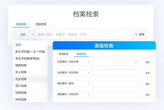Click the calendar icon in date field
The image size is (164, 110).
[136, 62]
